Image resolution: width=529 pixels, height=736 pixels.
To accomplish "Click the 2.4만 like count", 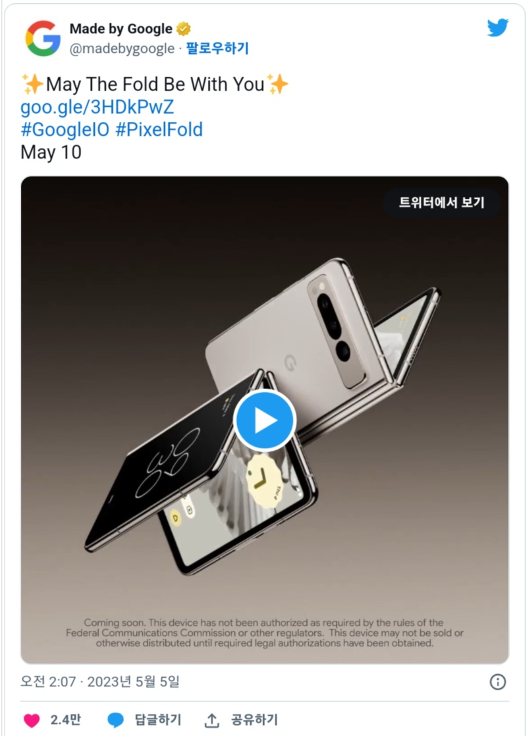I will (x=66, y=720).
